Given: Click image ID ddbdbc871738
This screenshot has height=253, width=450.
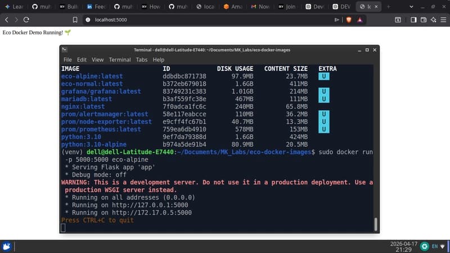Looking at the screenshot, I should 184,76.
